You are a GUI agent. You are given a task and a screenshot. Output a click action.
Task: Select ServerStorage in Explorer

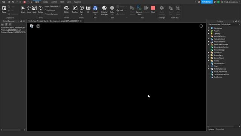(x=219, y=50)
